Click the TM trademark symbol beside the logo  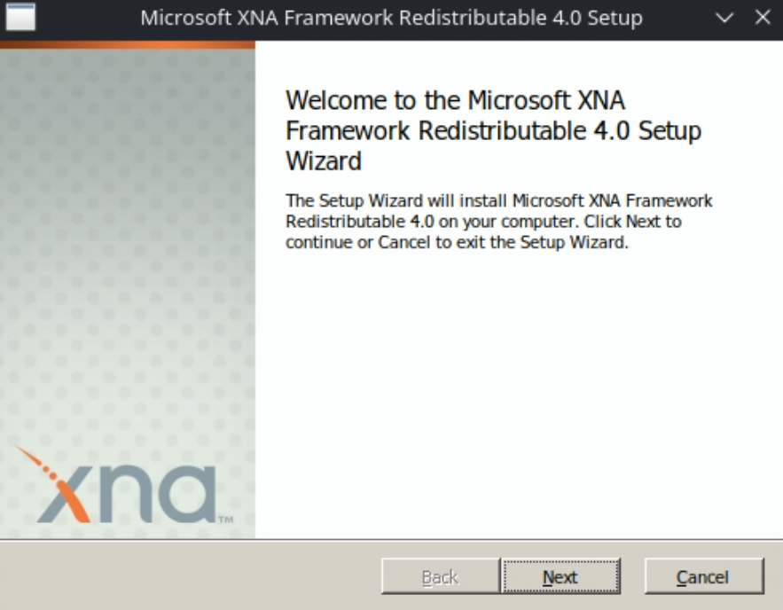coord(225,520)
